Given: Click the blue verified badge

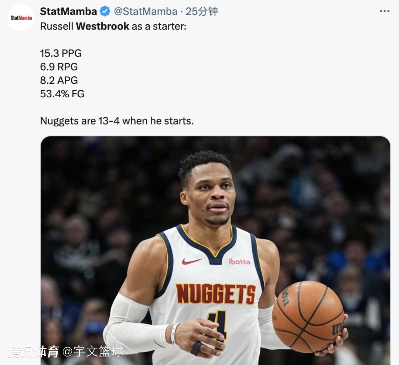Looking at the screenshot, I should pos(105,11).
